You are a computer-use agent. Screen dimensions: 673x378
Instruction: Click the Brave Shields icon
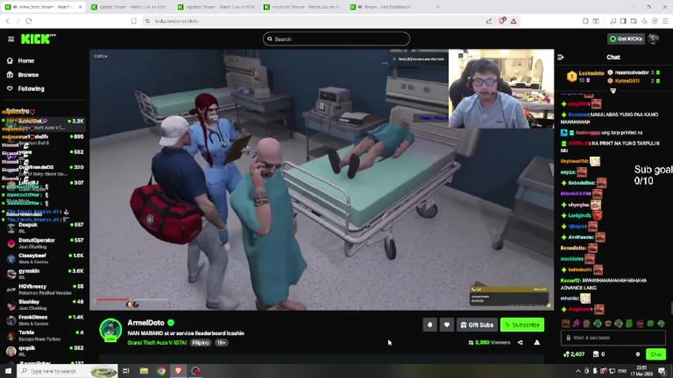[x=502, y=20]
